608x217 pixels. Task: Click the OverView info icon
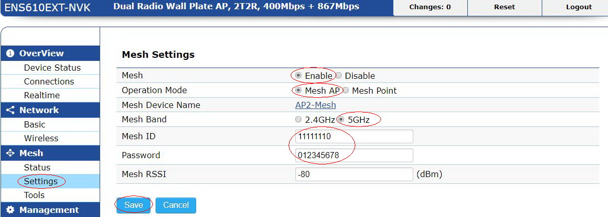pyautogui.click(x=10, y=53)
